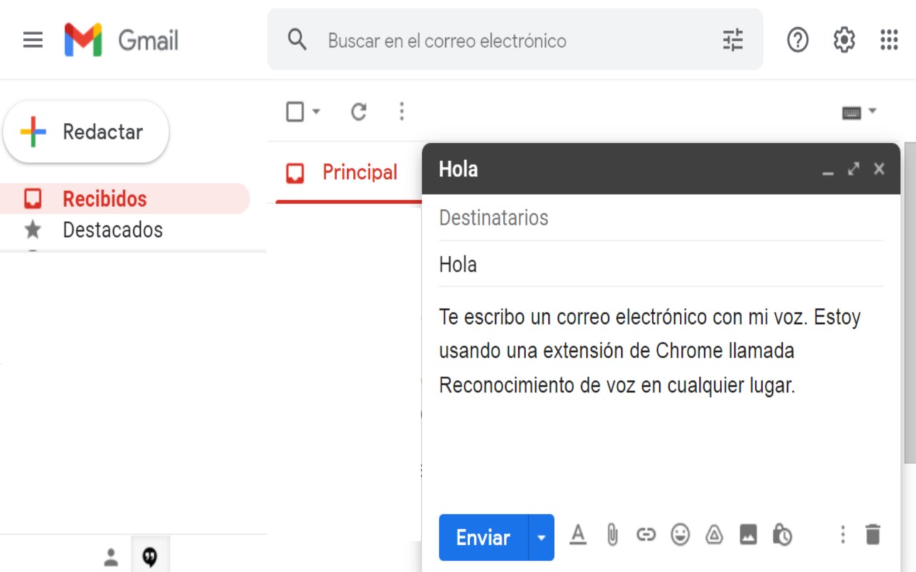Insert a link using the link icon
916x572 pixels.
coord(645,535)
